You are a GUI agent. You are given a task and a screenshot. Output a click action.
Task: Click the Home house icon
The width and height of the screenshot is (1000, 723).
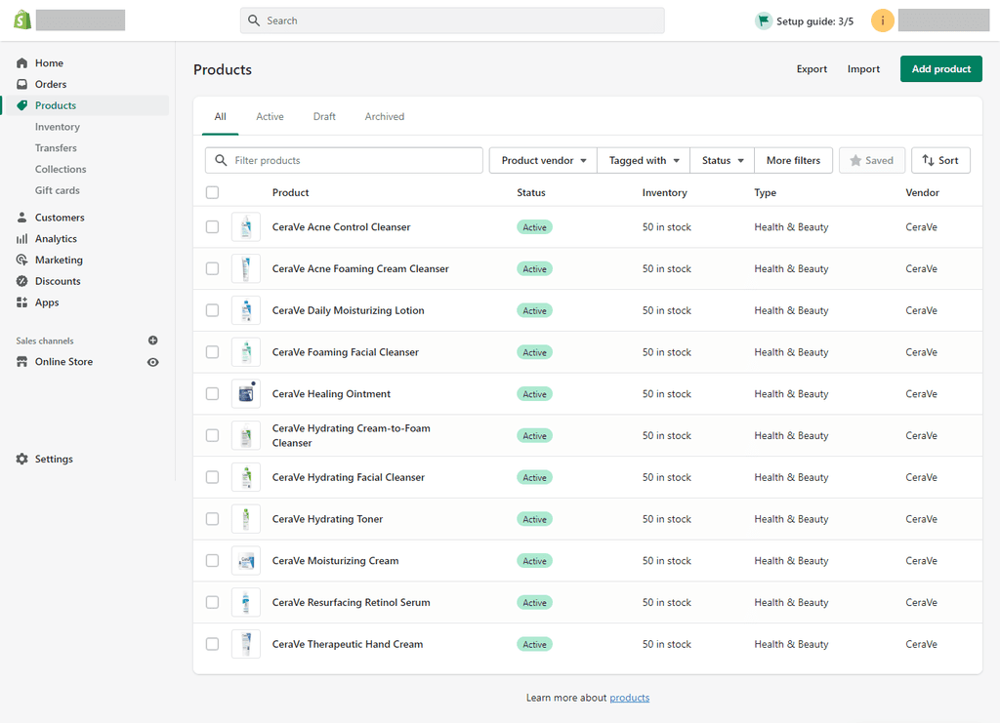21,63
